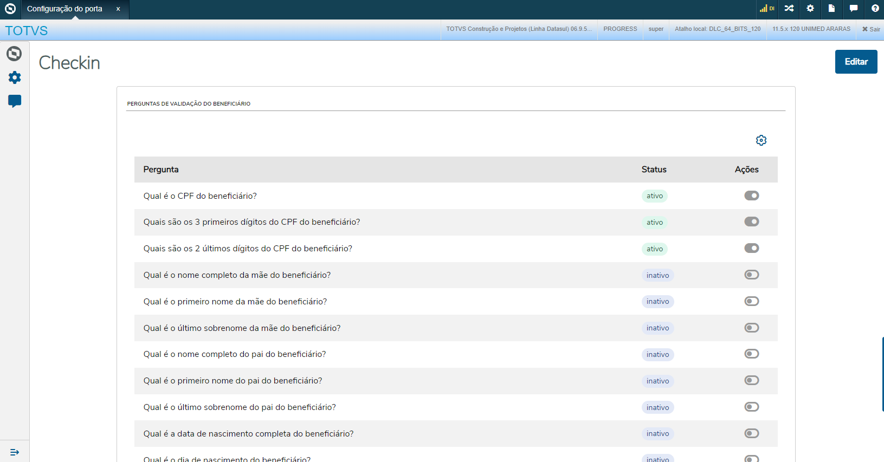Click the '11.5.x 120 UNIMED ARARAS' company label
The height and width of the screenshot is (462, 884).
pyautogui.click(x=811, y=29)
